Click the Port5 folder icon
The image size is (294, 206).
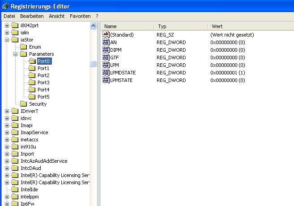[32, 97]
